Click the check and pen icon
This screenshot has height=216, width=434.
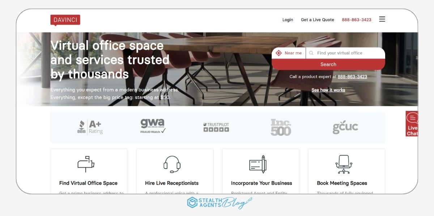258,164
